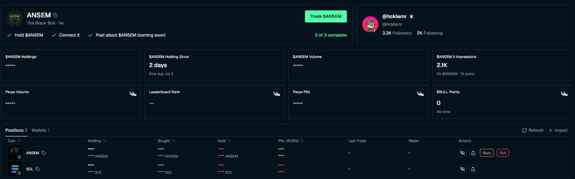Copy the ANSEM address in the positions row

(x=43, y=153)
